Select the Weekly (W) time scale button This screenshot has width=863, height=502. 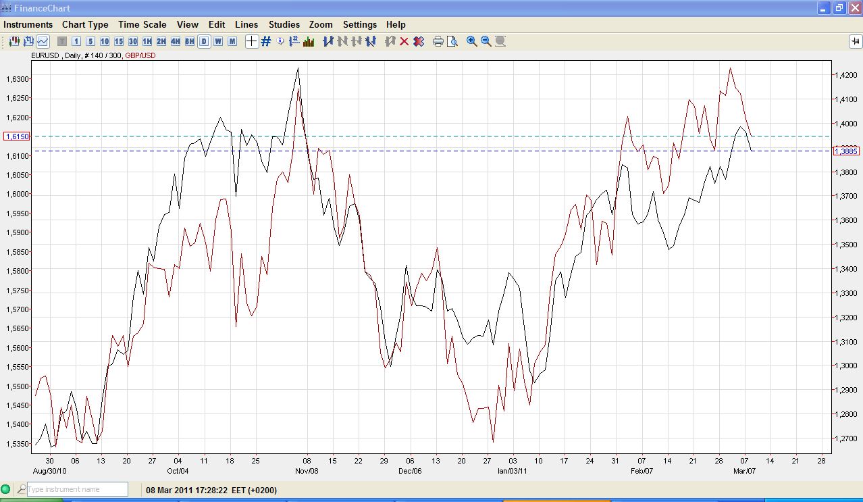coord(217,41)
